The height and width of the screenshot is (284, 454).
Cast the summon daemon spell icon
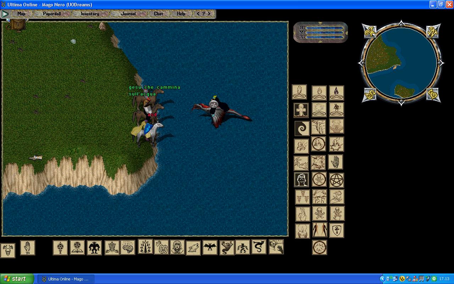point(336,110)
